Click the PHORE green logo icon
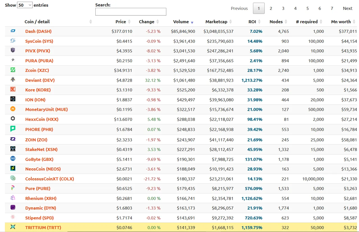This screenshot has width=359, height=232. point(13,129)
